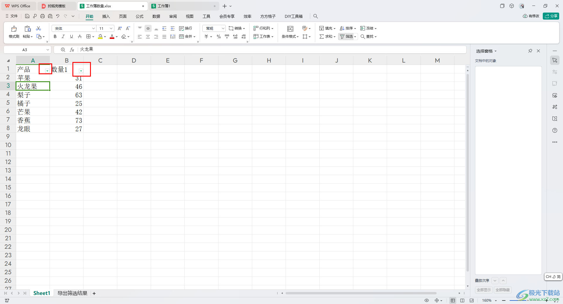Click the more options dots in sidebar
Image resolution: width=563 pixels, height=304 pixels.
point(555,142)
